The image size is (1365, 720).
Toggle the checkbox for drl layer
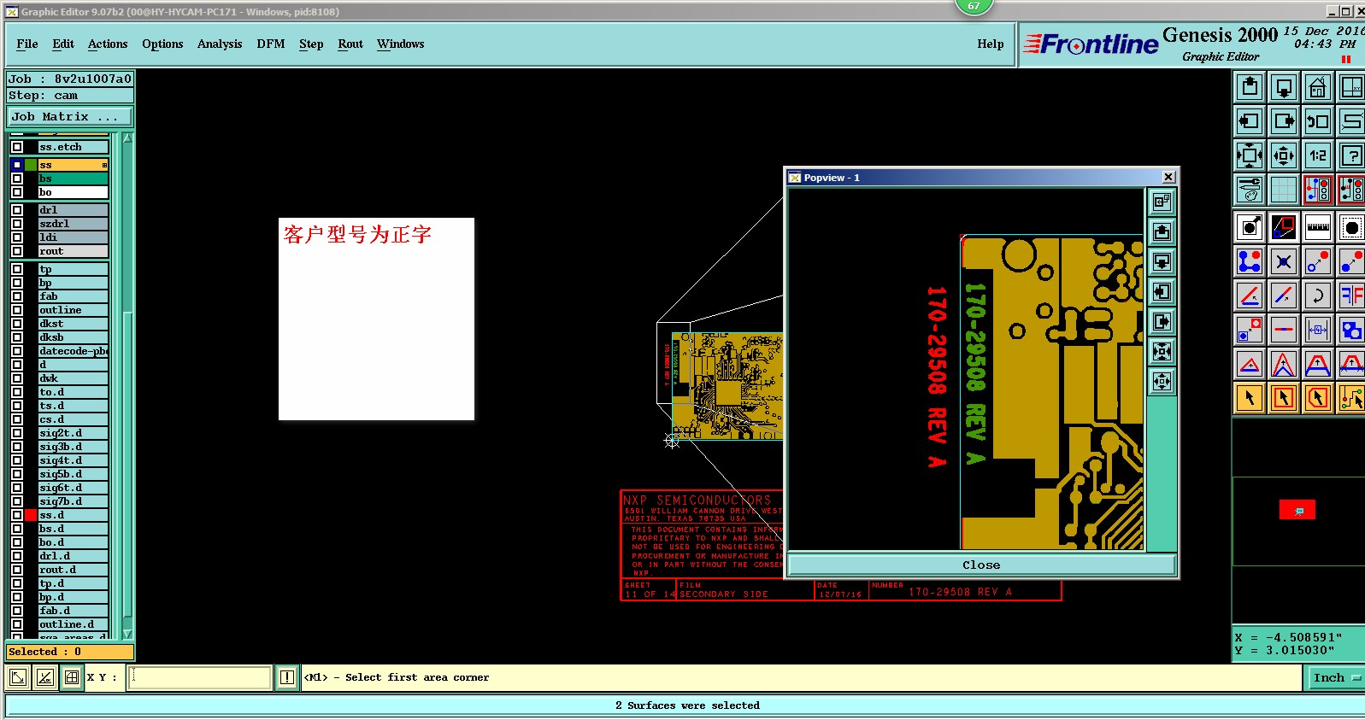(17, 210)
